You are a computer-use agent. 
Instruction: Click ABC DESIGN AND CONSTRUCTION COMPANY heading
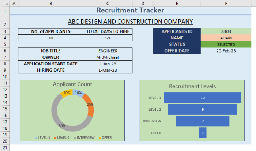(130, 22)
